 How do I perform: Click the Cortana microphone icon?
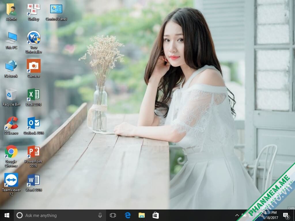100,215
